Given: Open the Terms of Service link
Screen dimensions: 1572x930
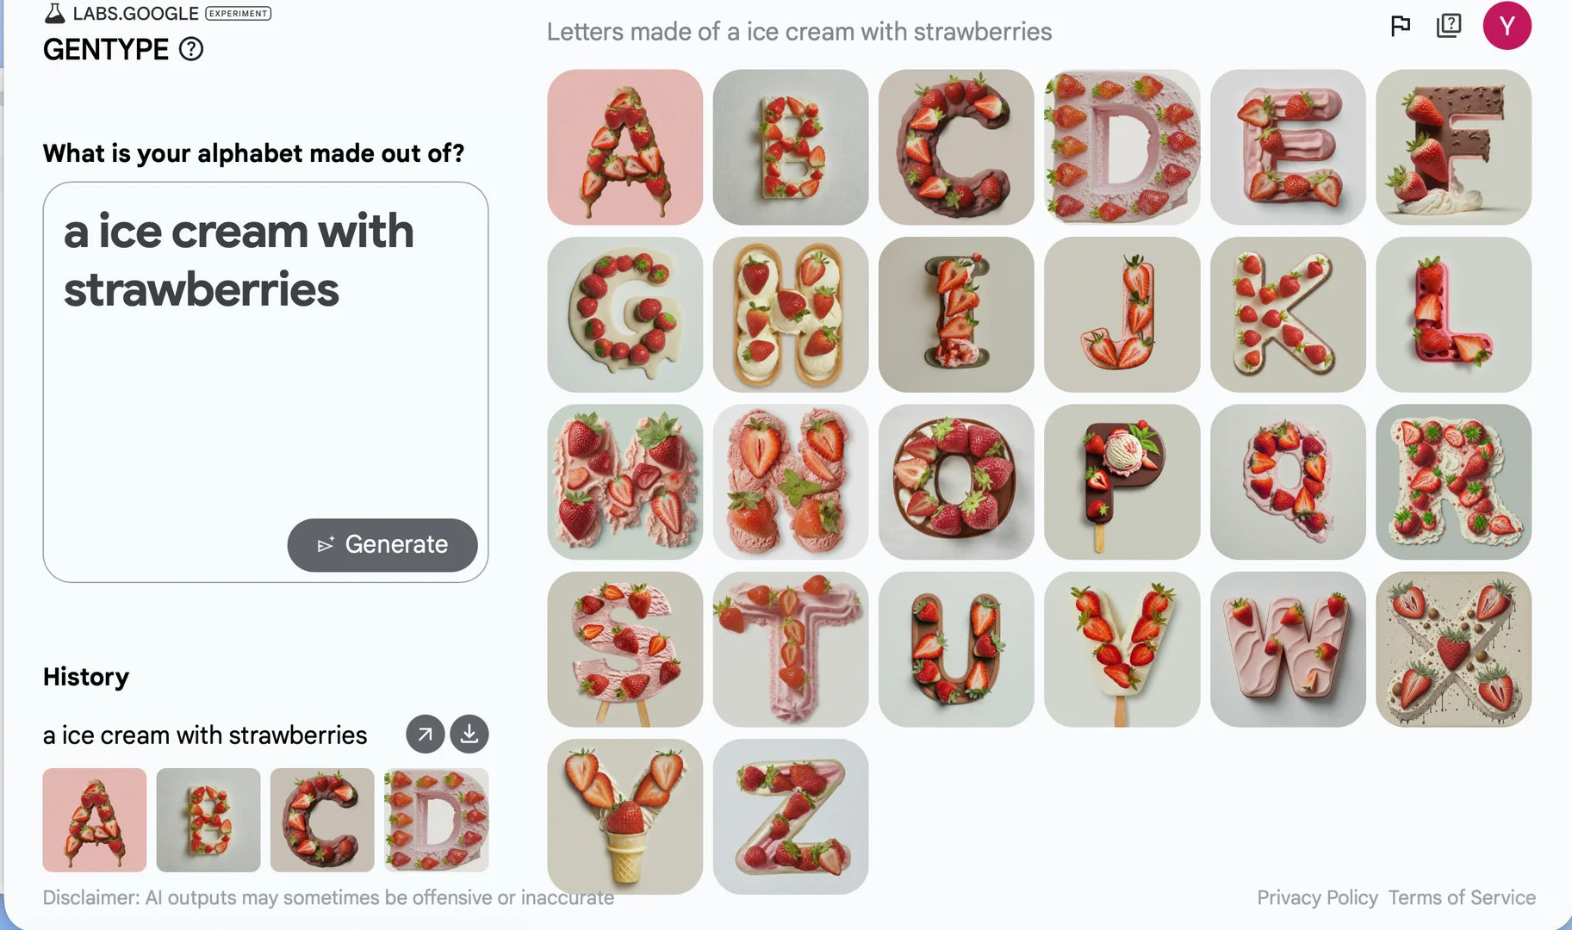Looking at the screenshot, I should pos(1462,897).
